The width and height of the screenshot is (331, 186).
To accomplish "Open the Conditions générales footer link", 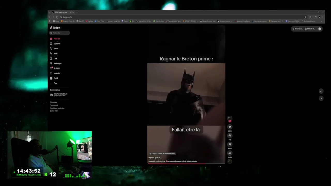I will [57, 108].
